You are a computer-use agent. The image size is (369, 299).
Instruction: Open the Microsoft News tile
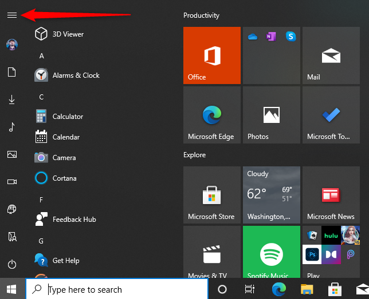(x=331, y=195)
